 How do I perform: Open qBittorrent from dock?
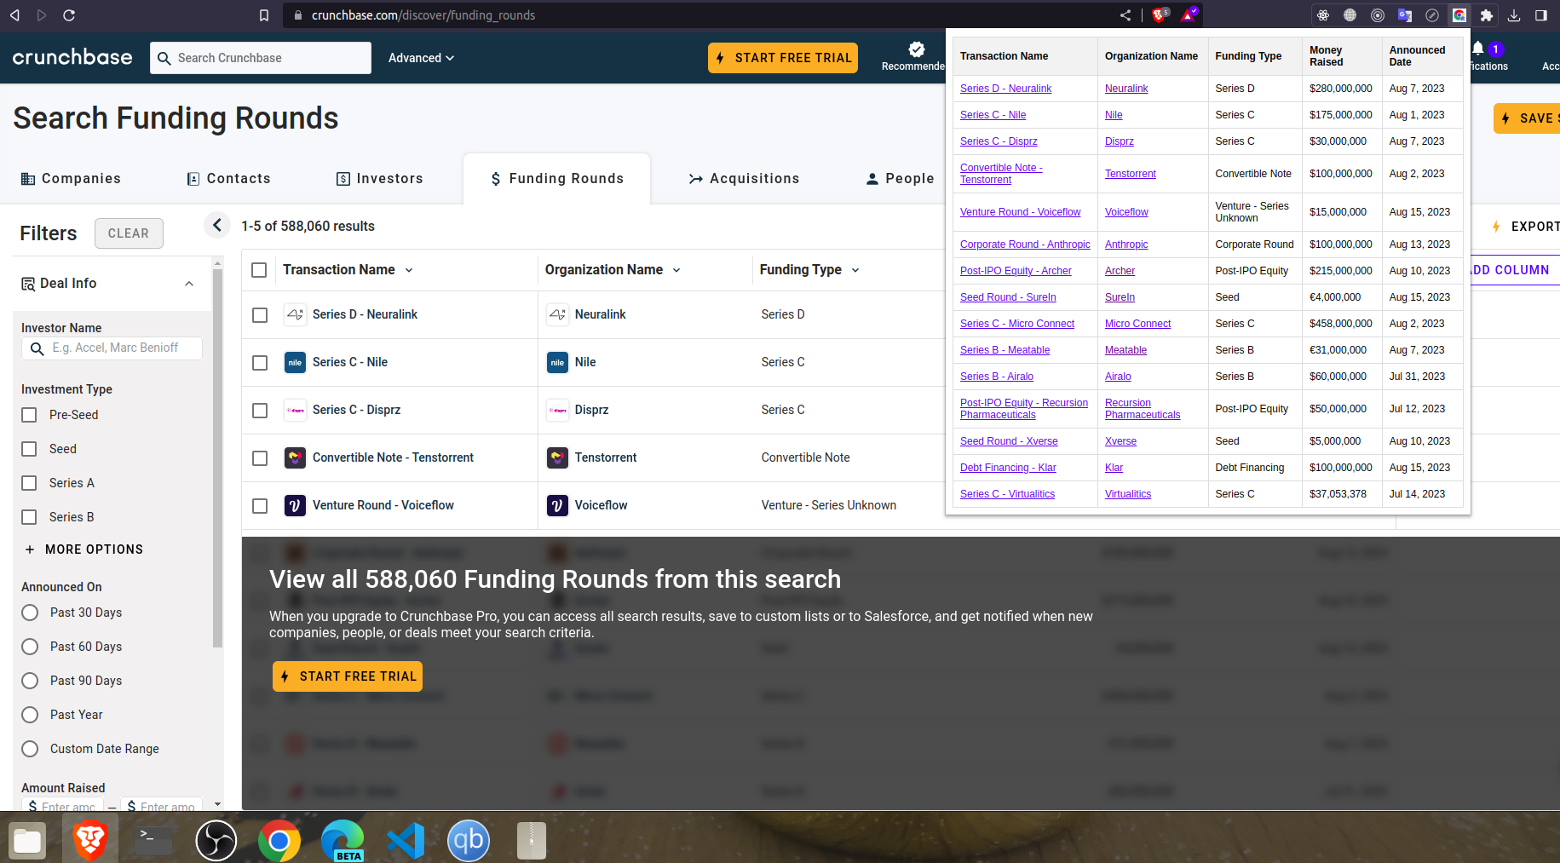[x=469, y=840]
